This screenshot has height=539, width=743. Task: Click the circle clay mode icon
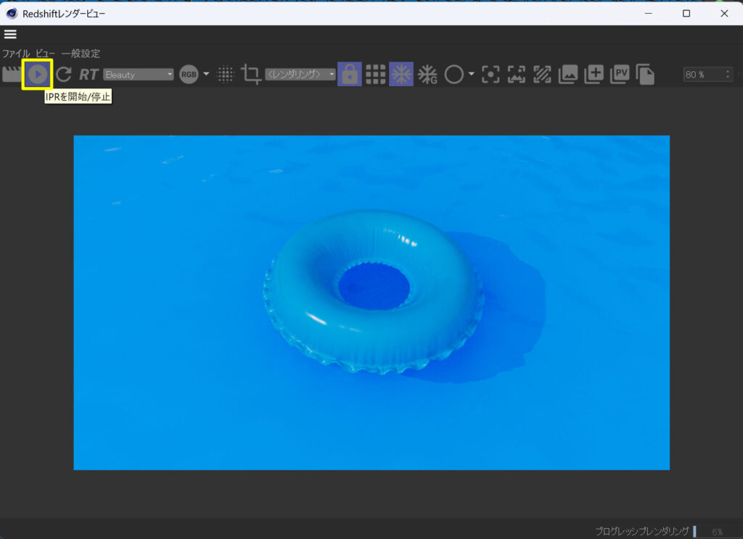click(454, 75)
